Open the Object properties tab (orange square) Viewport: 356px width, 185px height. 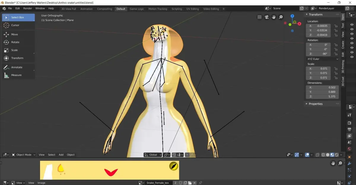[x=349, y=157]
